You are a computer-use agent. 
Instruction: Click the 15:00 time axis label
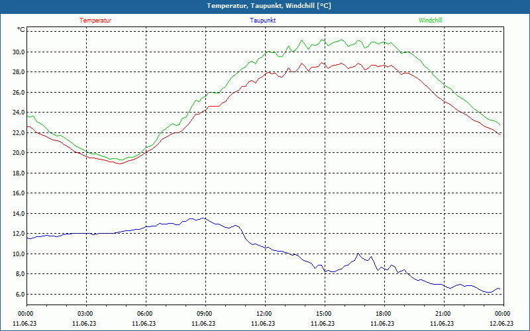[325, 313]
